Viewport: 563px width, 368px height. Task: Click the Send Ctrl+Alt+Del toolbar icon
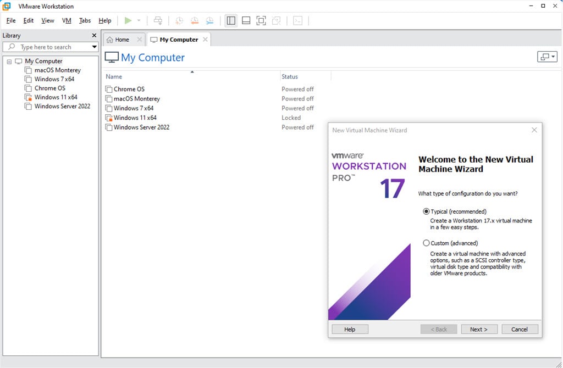(158, 21)
